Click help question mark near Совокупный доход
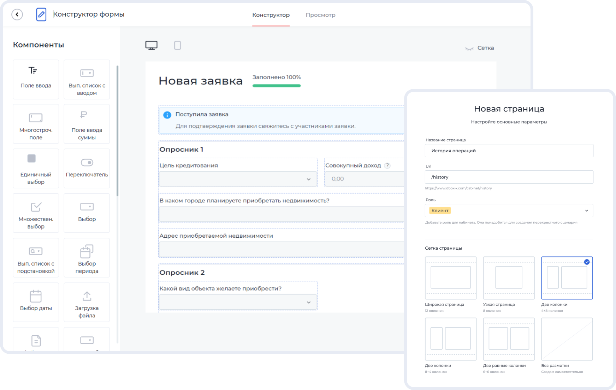616x390 pixels. (x=387, y=165)
